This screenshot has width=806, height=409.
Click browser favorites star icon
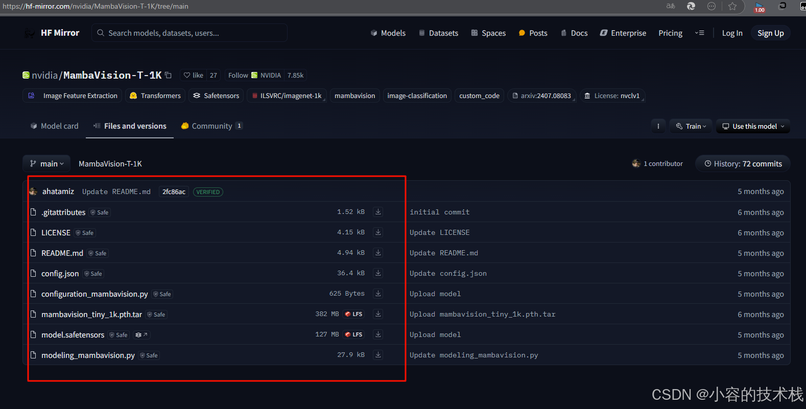732,6
